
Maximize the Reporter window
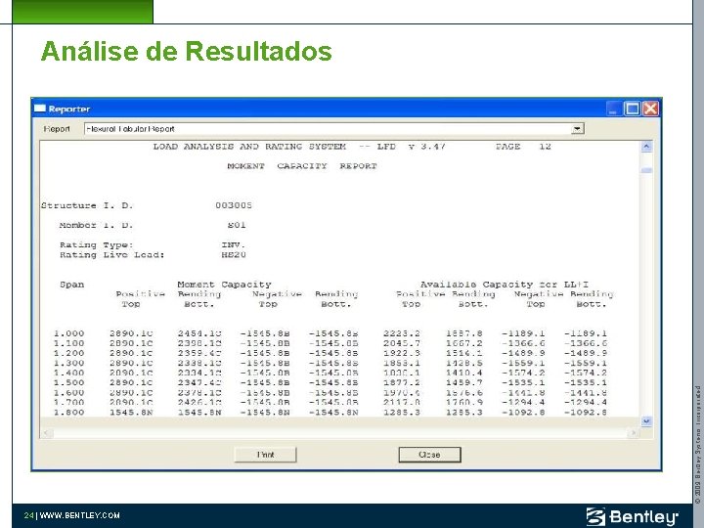pyautogui.click(x=633, y=109)
